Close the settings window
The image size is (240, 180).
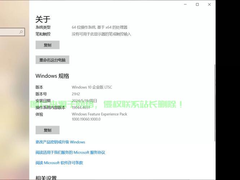click(x=209, y=4)
